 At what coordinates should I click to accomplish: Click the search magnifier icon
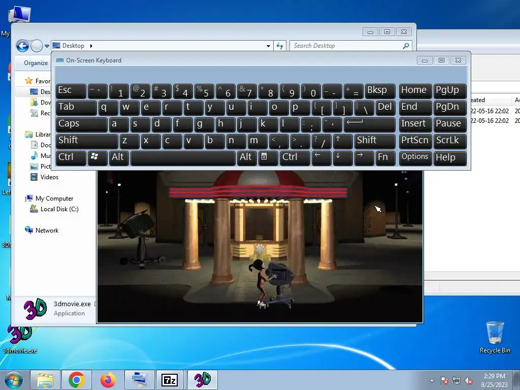[x=406, y=46]
